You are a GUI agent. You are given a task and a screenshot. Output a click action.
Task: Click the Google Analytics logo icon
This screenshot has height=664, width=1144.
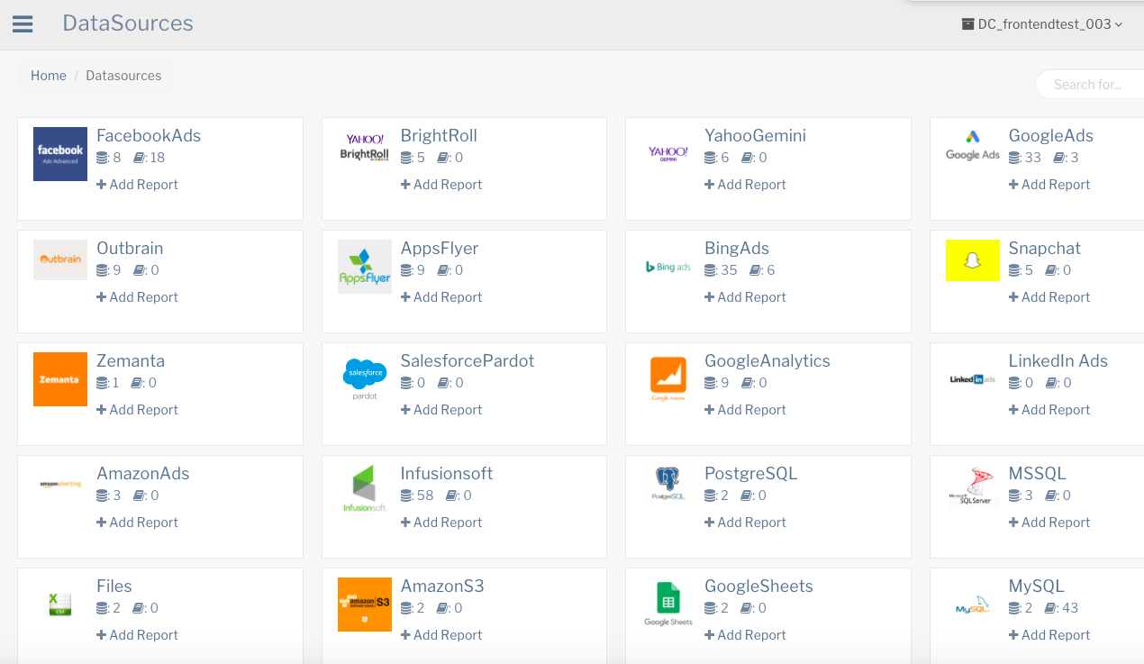668,379
